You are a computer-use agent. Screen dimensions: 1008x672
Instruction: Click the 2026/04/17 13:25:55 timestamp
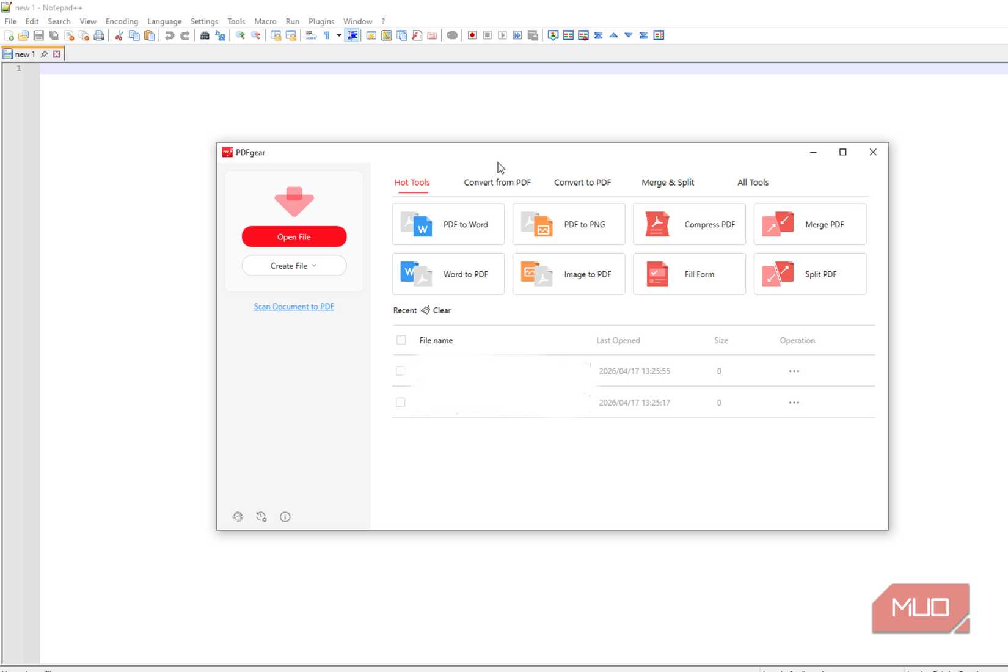coord(634,371)
